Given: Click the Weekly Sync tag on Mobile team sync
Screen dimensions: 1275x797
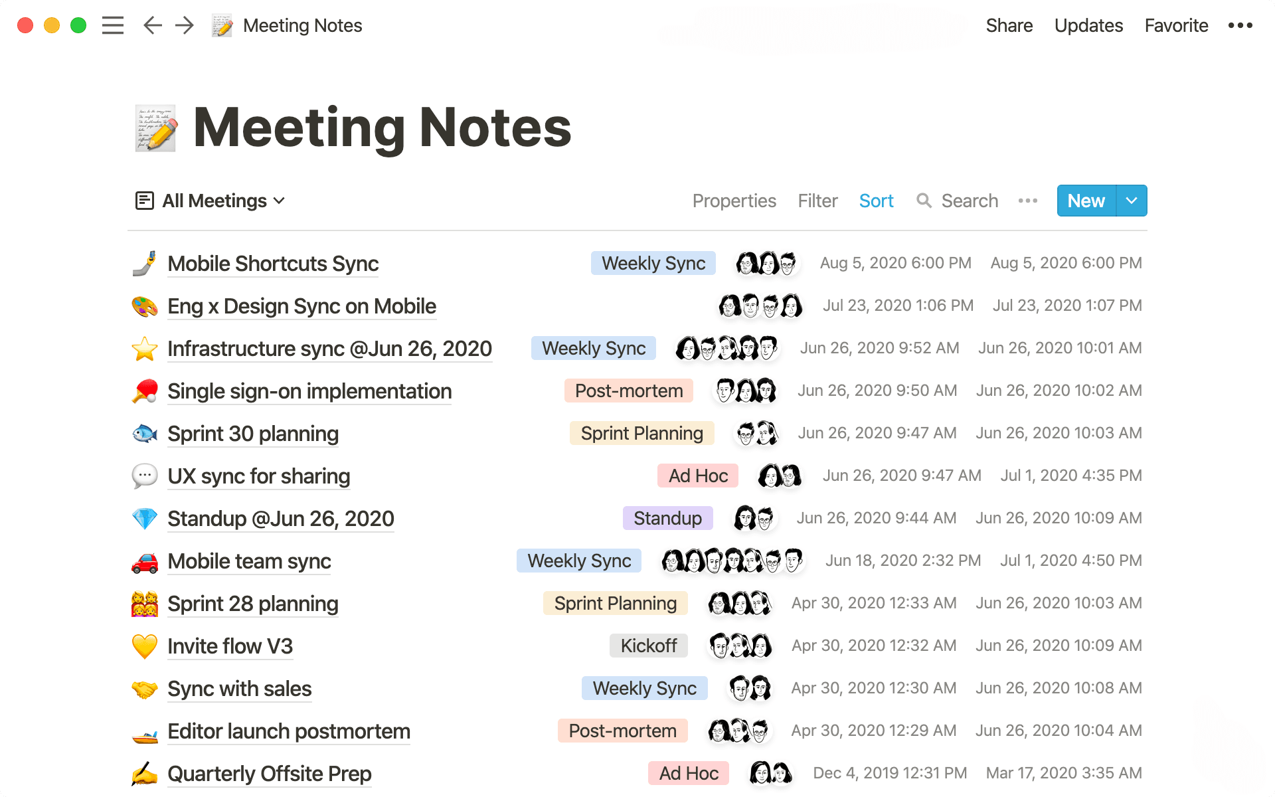Looking at the screenshot, I should [578, 561].
